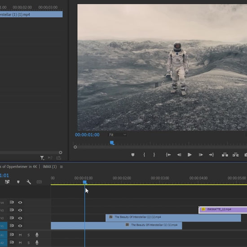This screenshot has width=247, height=247.
Task: Toggle sync lock on track A1
Action: coord(12,234)
